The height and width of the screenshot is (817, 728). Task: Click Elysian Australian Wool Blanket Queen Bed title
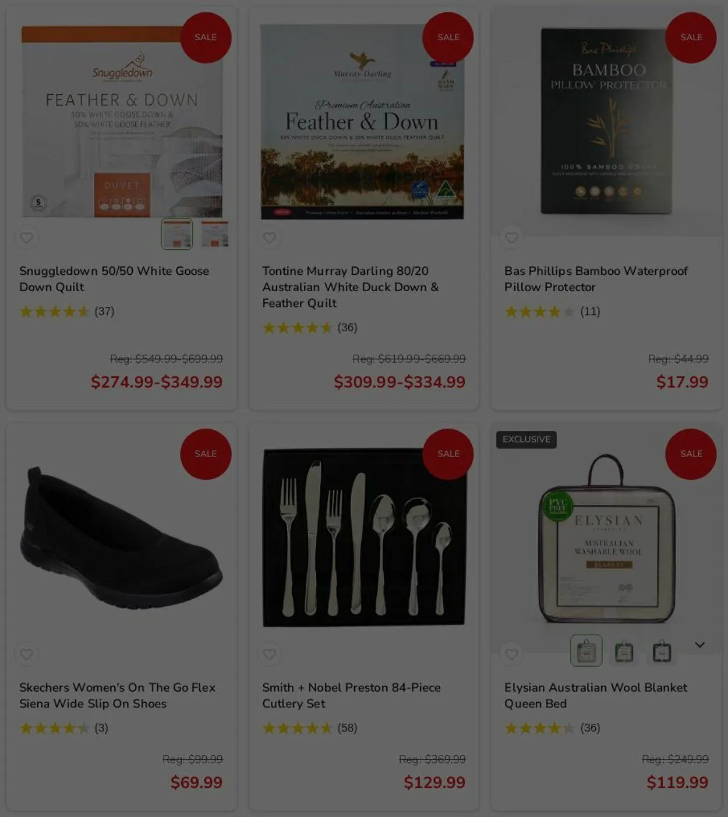(x=596, y=695)
